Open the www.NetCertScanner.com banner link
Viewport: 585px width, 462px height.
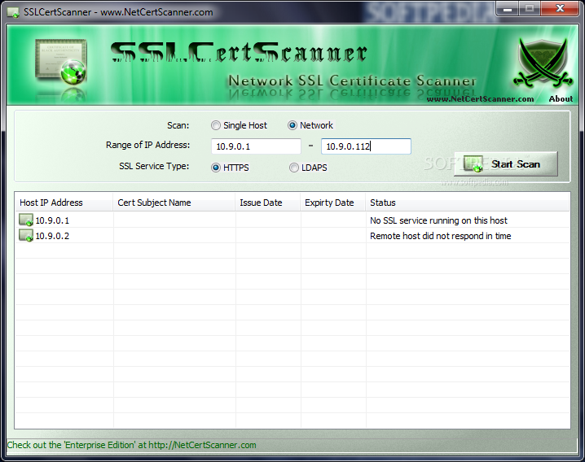(x=480, y=98)
